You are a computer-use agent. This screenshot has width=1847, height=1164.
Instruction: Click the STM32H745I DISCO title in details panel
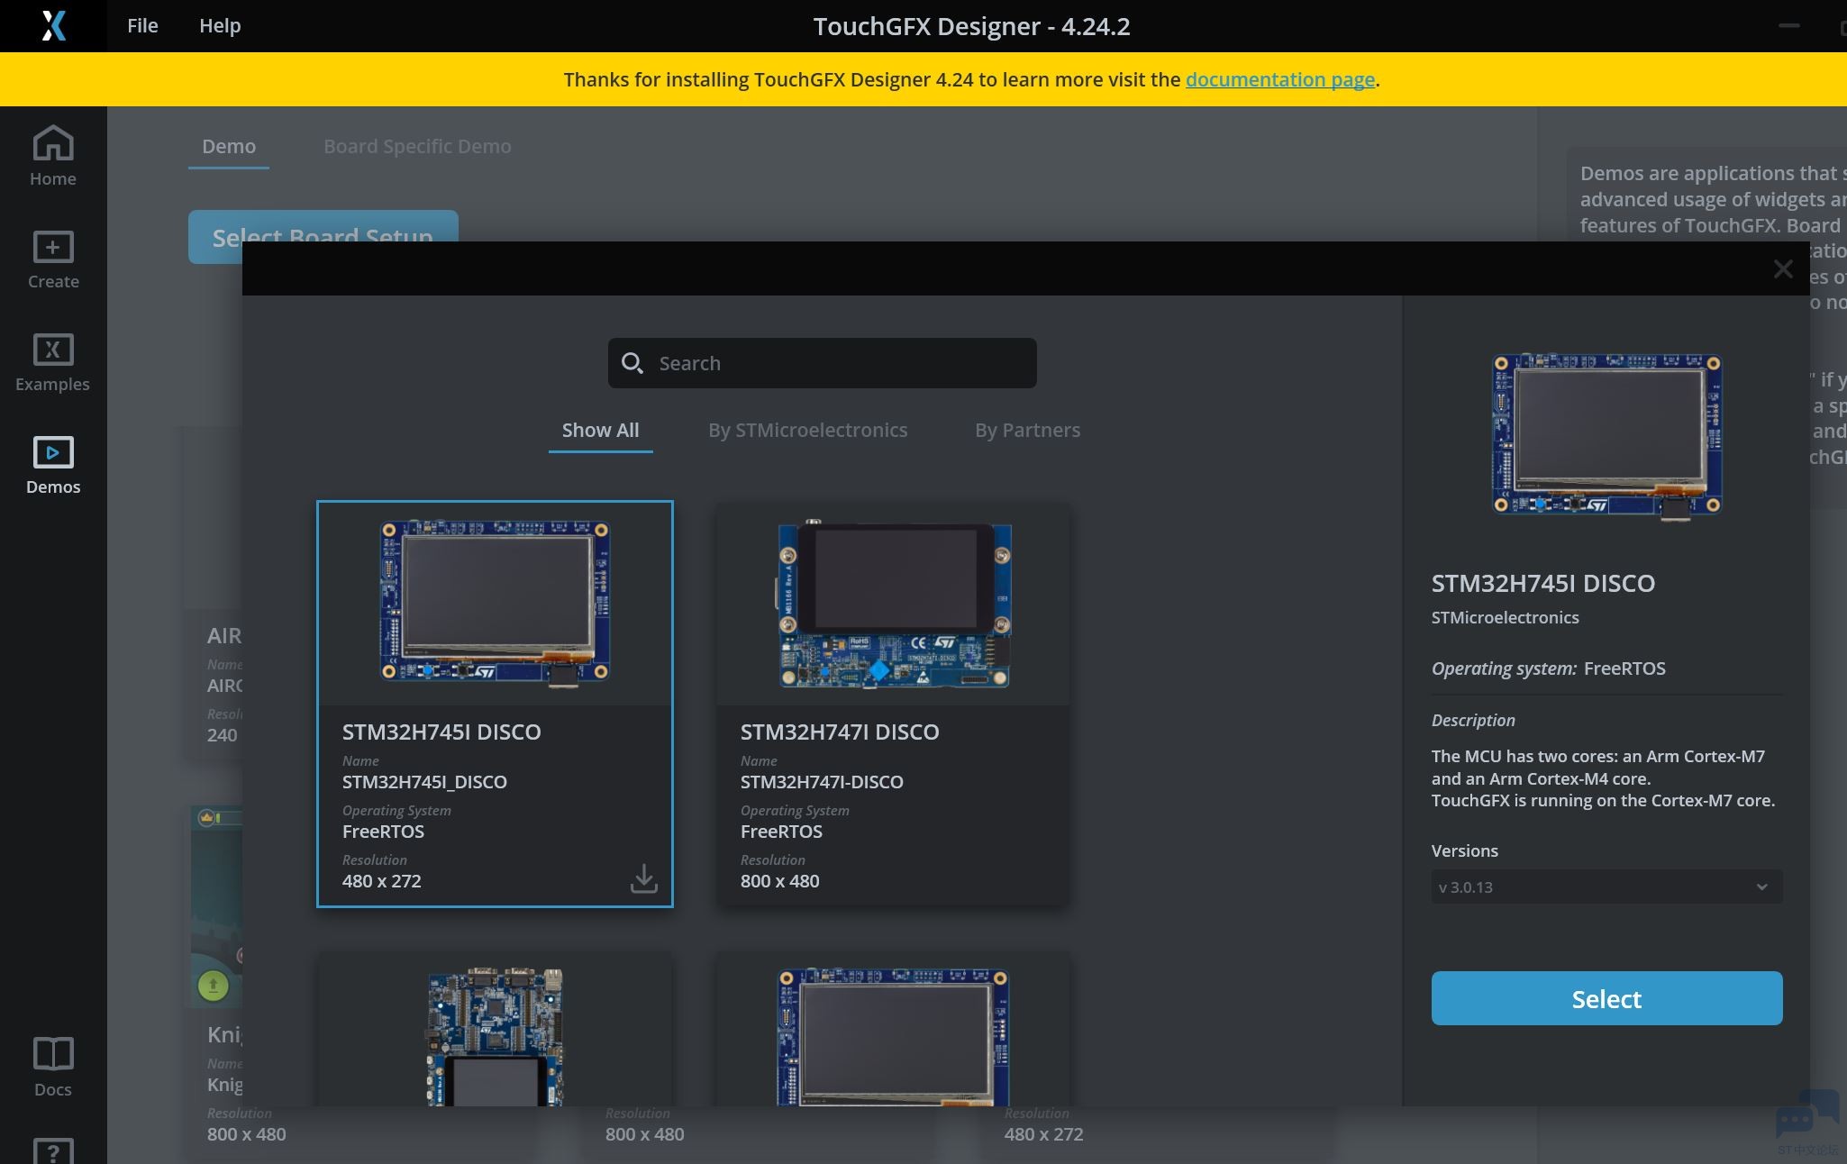pyautogui.click(x=1542, y=584)
